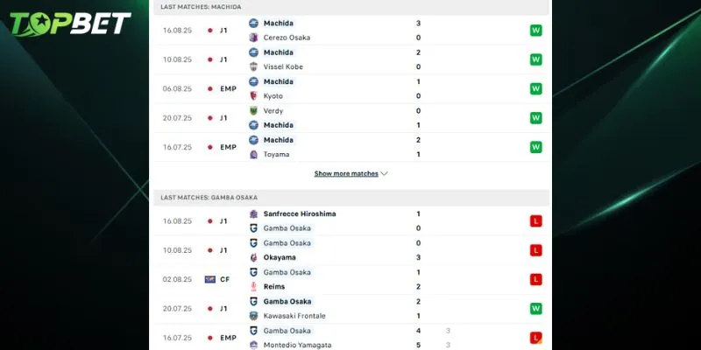Click the Montedio Yamagata team crest

point(254,345)
